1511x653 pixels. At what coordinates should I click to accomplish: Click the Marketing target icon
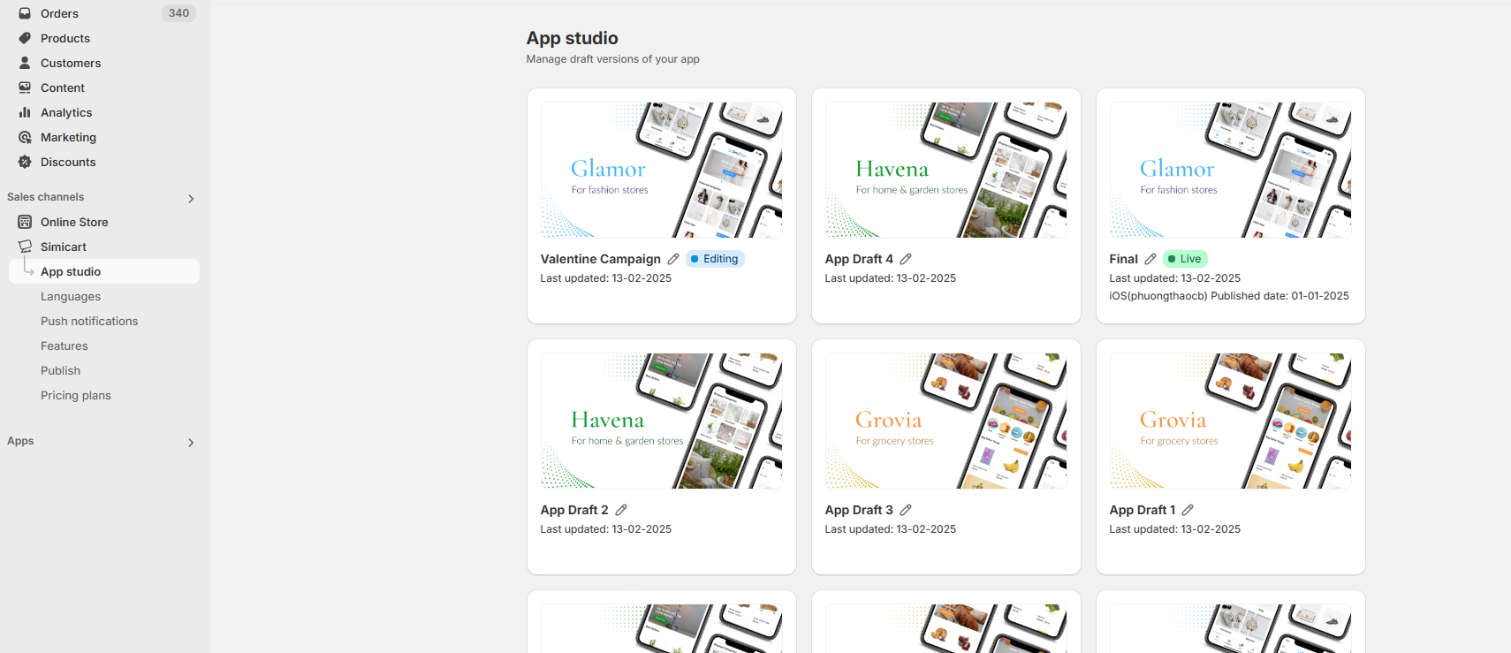pos(25,137)
